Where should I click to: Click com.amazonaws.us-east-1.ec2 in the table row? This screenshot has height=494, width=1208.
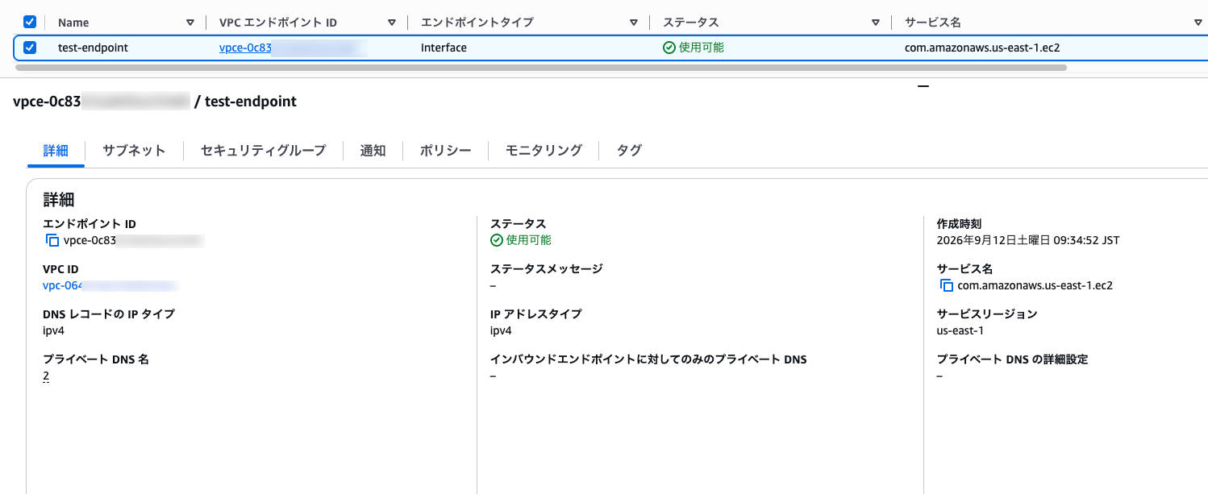click(982, 48)
